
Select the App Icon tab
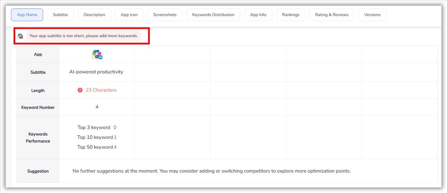(129, 15)
